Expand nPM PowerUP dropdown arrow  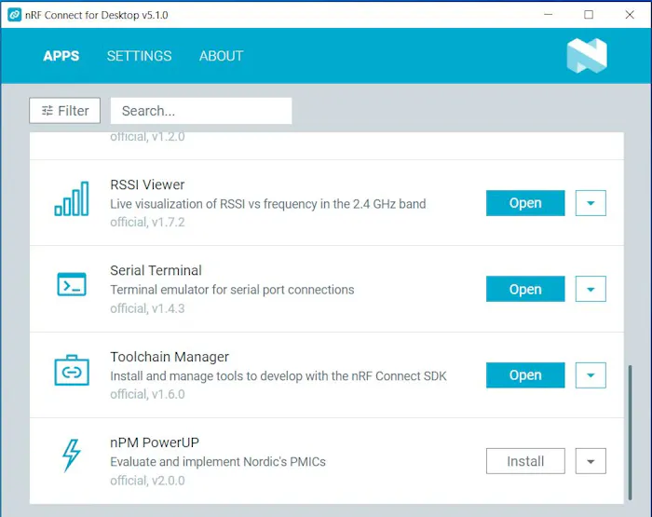coord(591,461)
